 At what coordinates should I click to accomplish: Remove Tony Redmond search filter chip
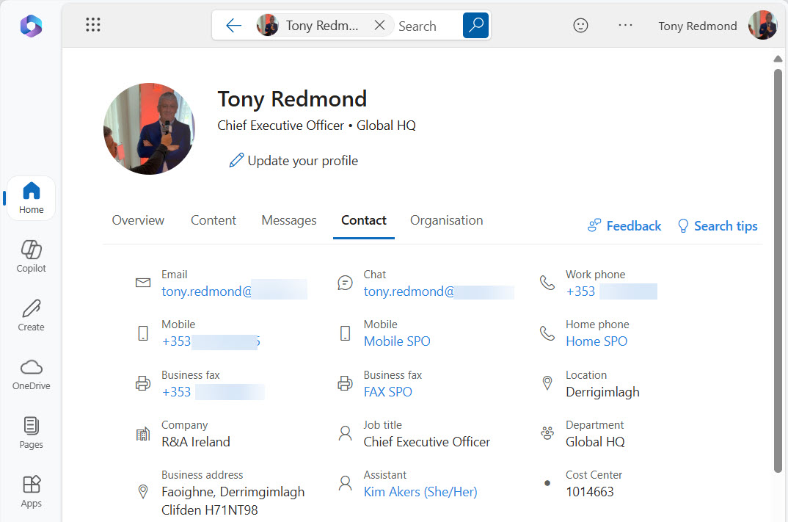click(x=379, y=26)
